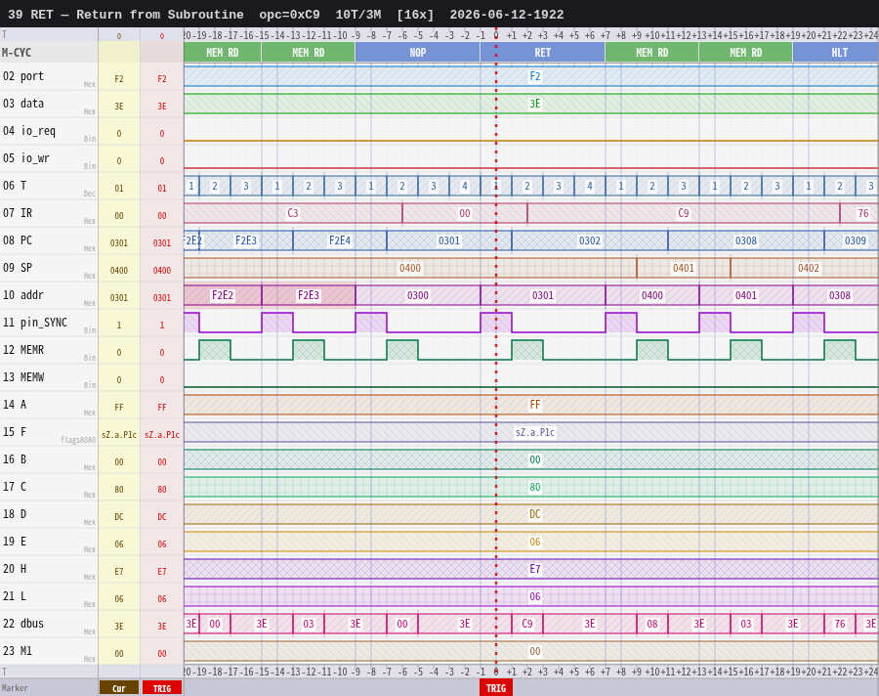
Task: Click the C9 value on IR waveform
Action: 684,213
